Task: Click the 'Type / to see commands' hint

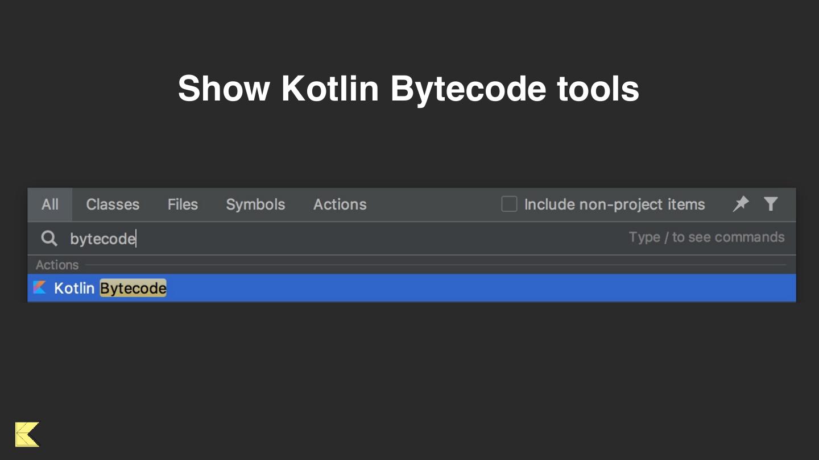Action: (x=706, y=237)
